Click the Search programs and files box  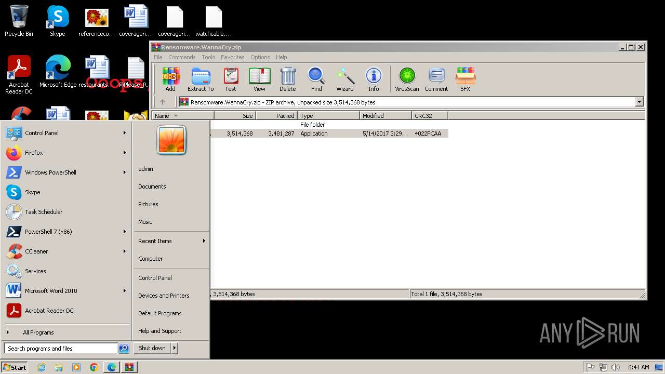click(61, 349)
